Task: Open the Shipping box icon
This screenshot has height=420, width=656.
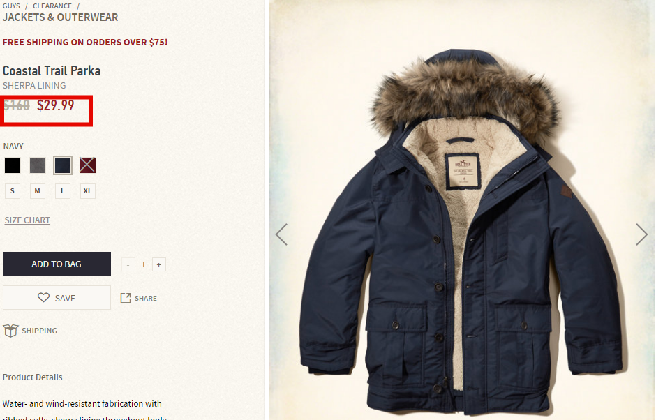Action: (10, 331)
